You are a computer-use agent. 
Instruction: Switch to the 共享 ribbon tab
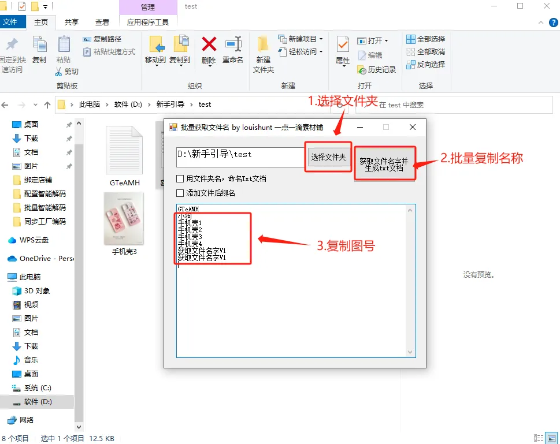tap(72, 22)
